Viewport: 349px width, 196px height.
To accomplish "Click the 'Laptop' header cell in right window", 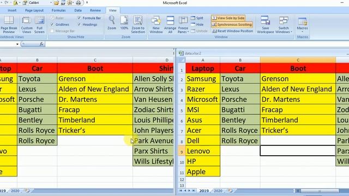I will (203, 69).
